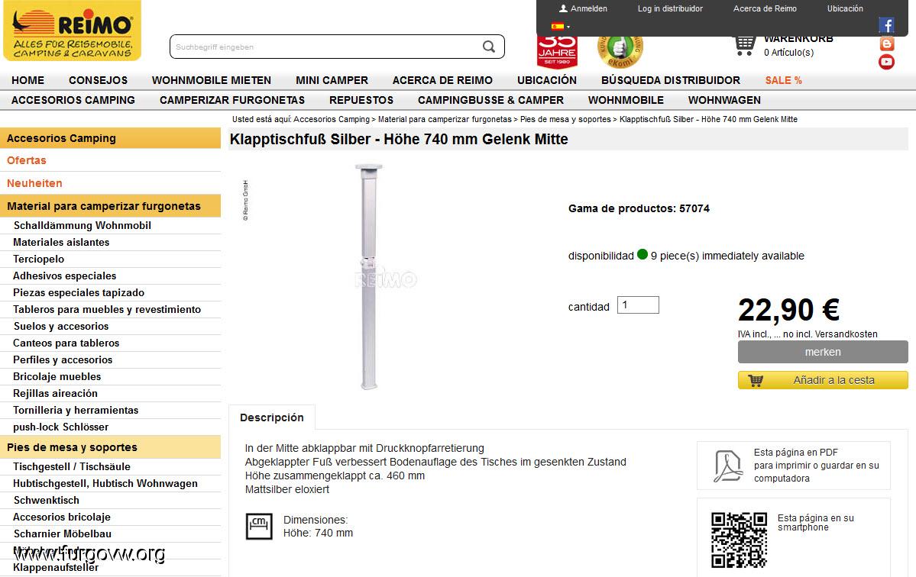The image size is (916, 577).
Task: Click the Blogger icon
Action: pyautogui.click(x=886, y=44)
